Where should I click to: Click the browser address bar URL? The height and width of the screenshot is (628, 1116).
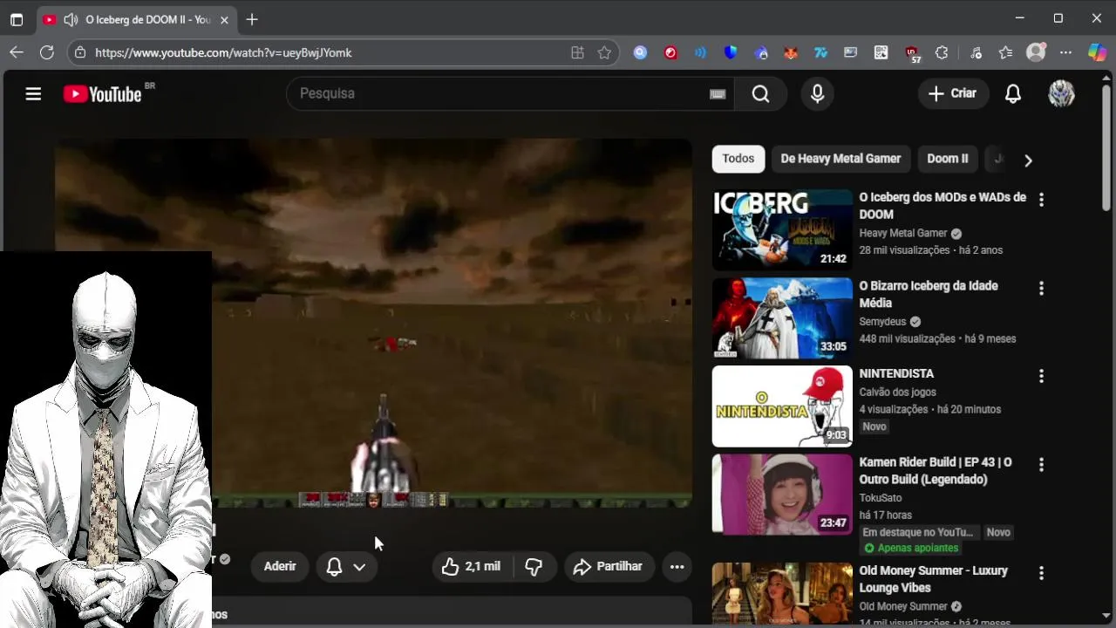223,52
